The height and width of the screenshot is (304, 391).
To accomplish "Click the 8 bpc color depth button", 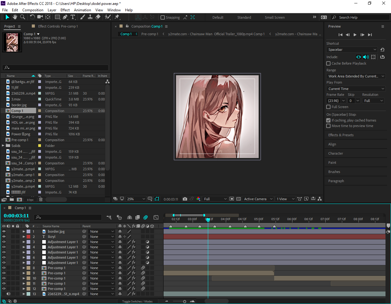I will [x=30, y=200].
